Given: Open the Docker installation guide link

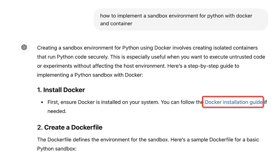Looking at the screenshot, I should point(234,102).
